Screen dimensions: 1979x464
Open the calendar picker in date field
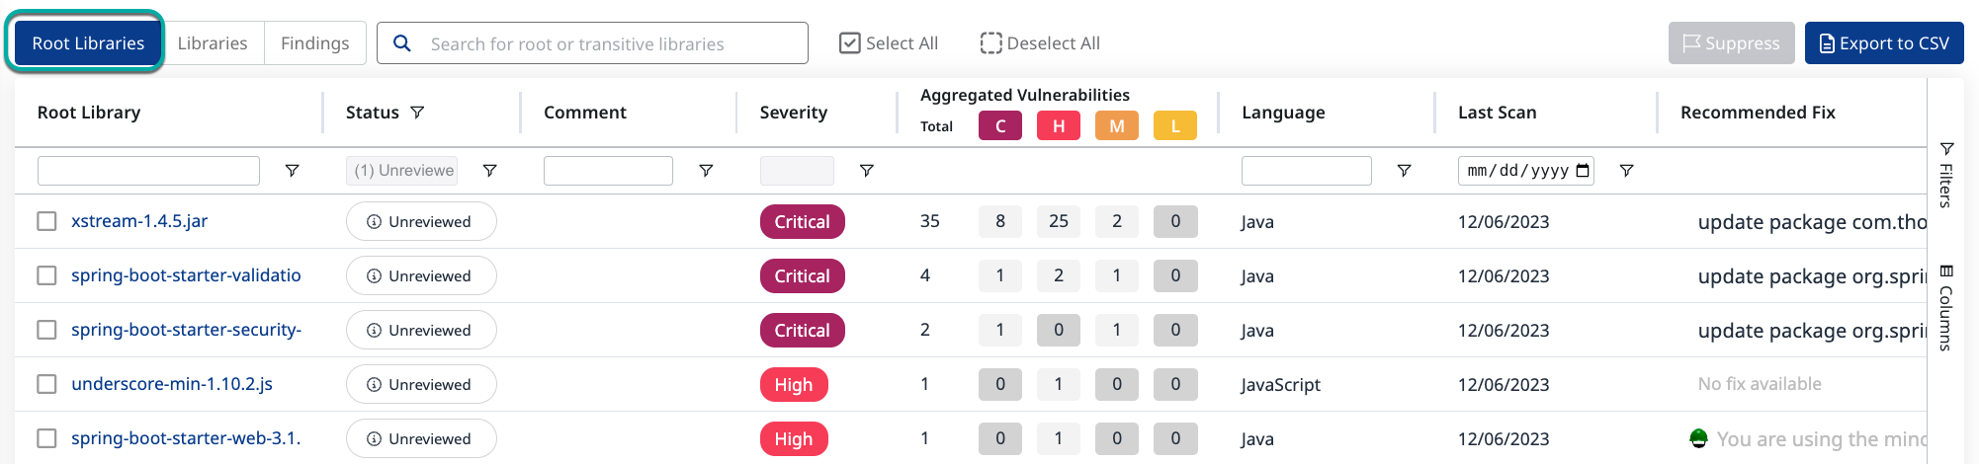pyautogui.click(x=1583, y=171)
